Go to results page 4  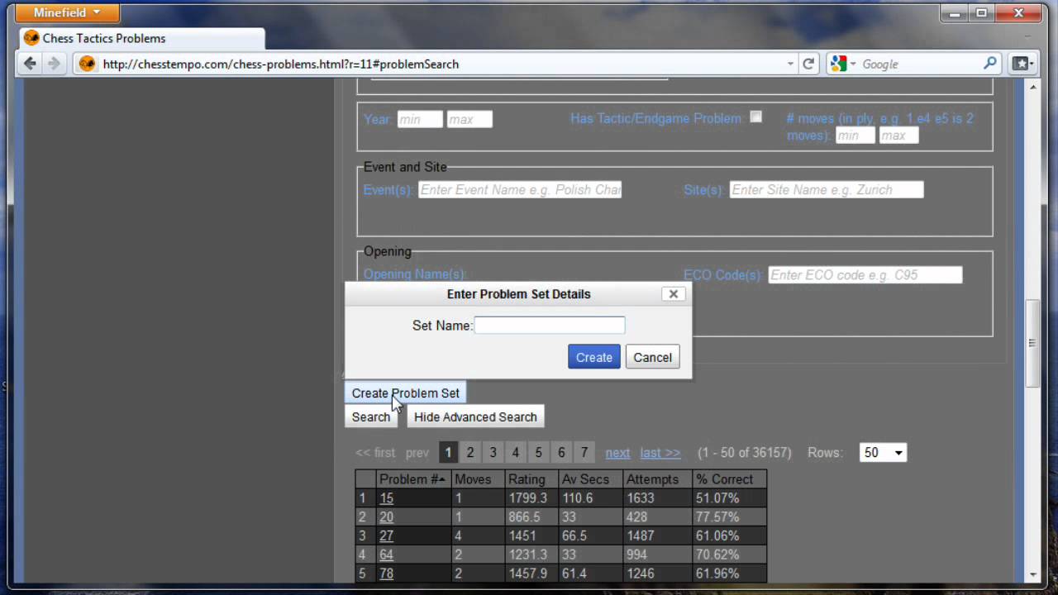(x=516, y=452)
